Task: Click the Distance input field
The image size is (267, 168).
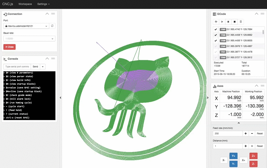Action: pyautogui.click(x=228, y=146)
